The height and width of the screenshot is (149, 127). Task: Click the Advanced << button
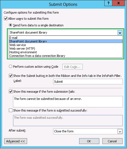(15, 141)
